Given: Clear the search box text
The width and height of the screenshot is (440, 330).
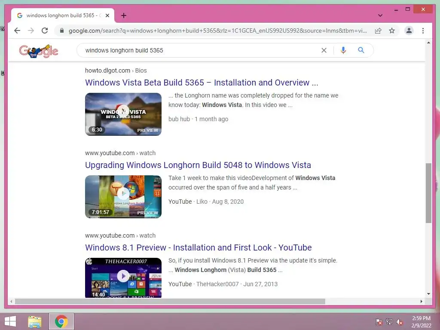Looking at the screenshot, I should [324, 50].
